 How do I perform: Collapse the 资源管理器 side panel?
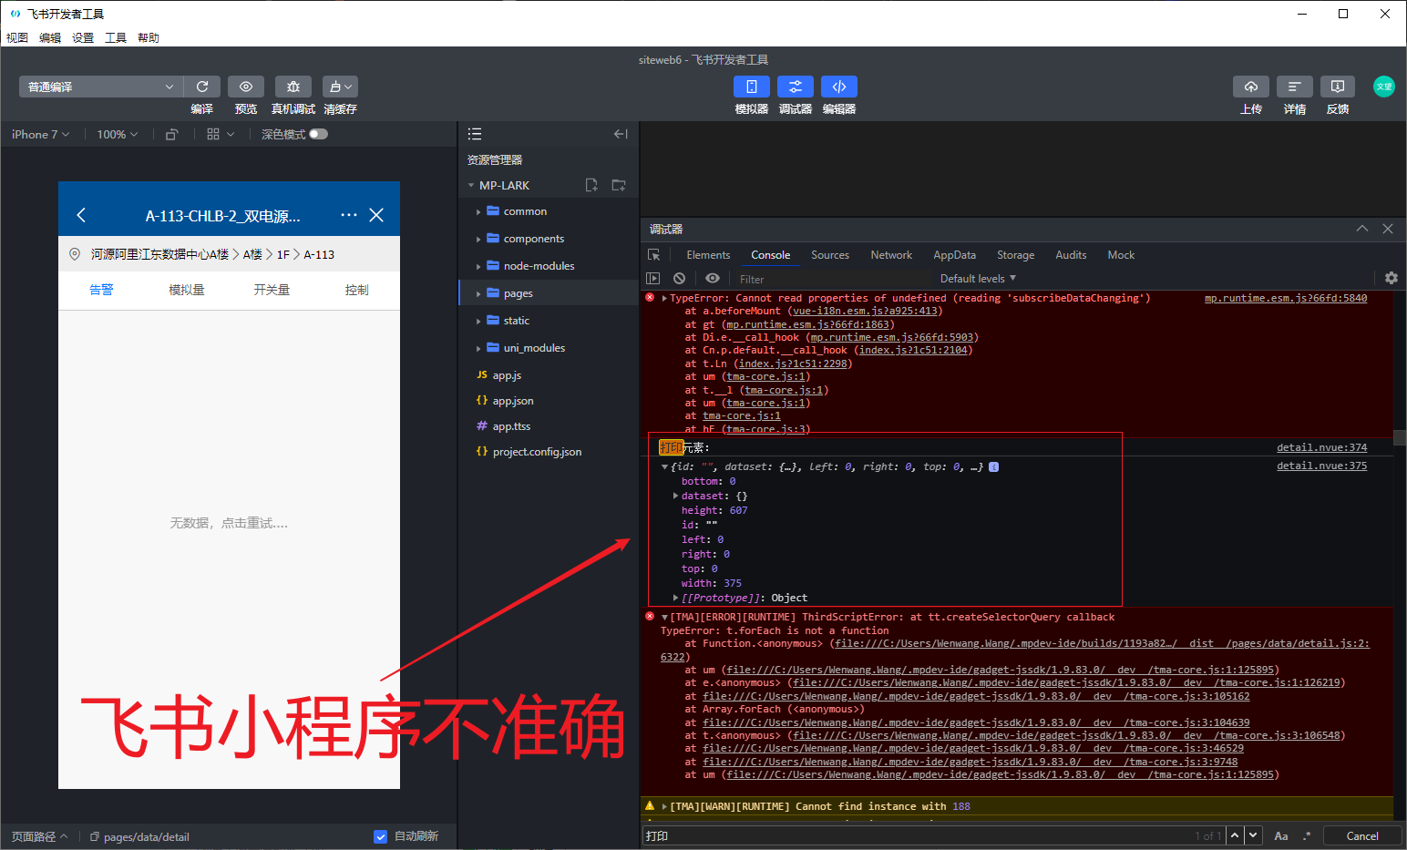(x=621, y=134)
